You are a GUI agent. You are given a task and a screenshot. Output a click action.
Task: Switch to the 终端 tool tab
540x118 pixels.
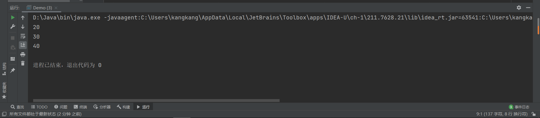(x=80, y=107)
